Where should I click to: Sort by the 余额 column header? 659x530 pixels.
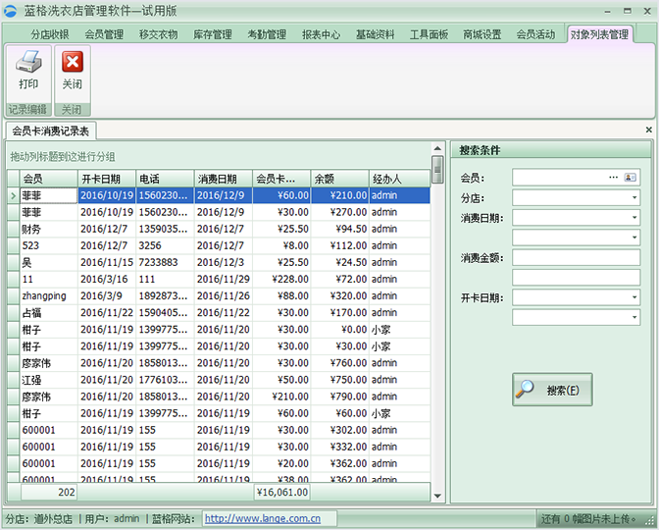pyautogui.click(x=338, y=179)
